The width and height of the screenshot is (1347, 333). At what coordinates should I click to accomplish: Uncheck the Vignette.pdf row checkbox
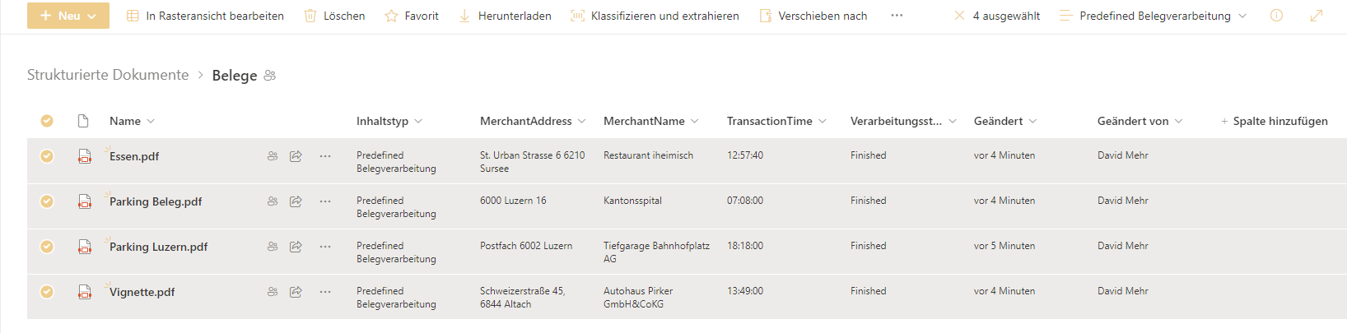click(47, 292)
